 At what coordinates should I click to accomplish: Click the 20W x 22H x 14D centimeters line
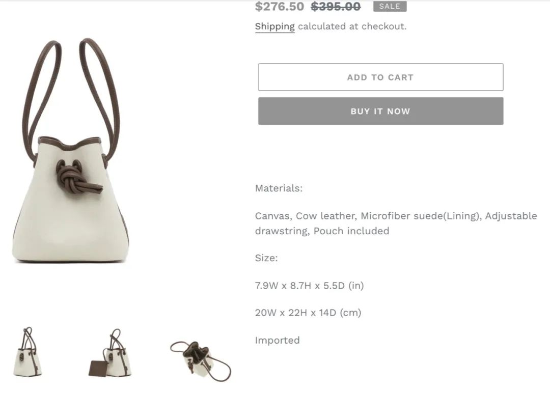point(308,313)
